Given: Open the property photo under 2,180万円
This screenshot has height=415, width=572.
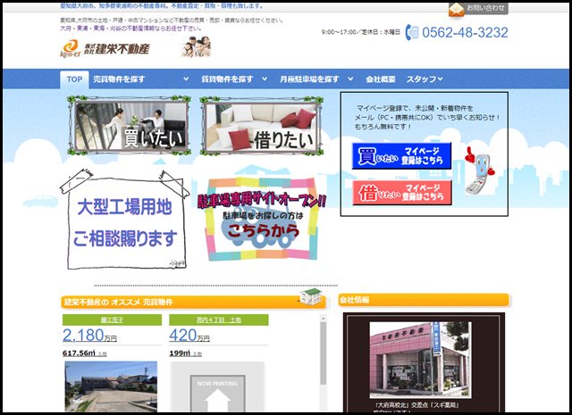Looking at the screenshot, I should [x=111, y=386].
